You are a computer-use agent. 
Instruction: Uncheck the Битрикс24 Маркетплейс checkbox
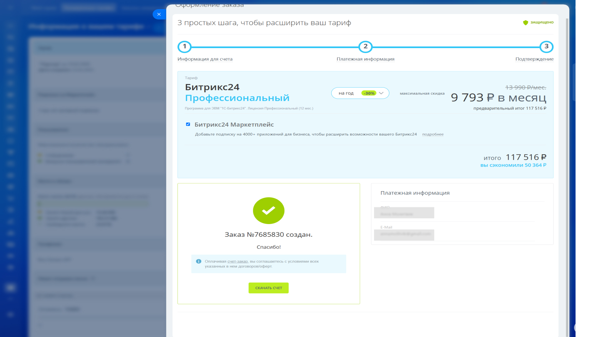point(188,124)
